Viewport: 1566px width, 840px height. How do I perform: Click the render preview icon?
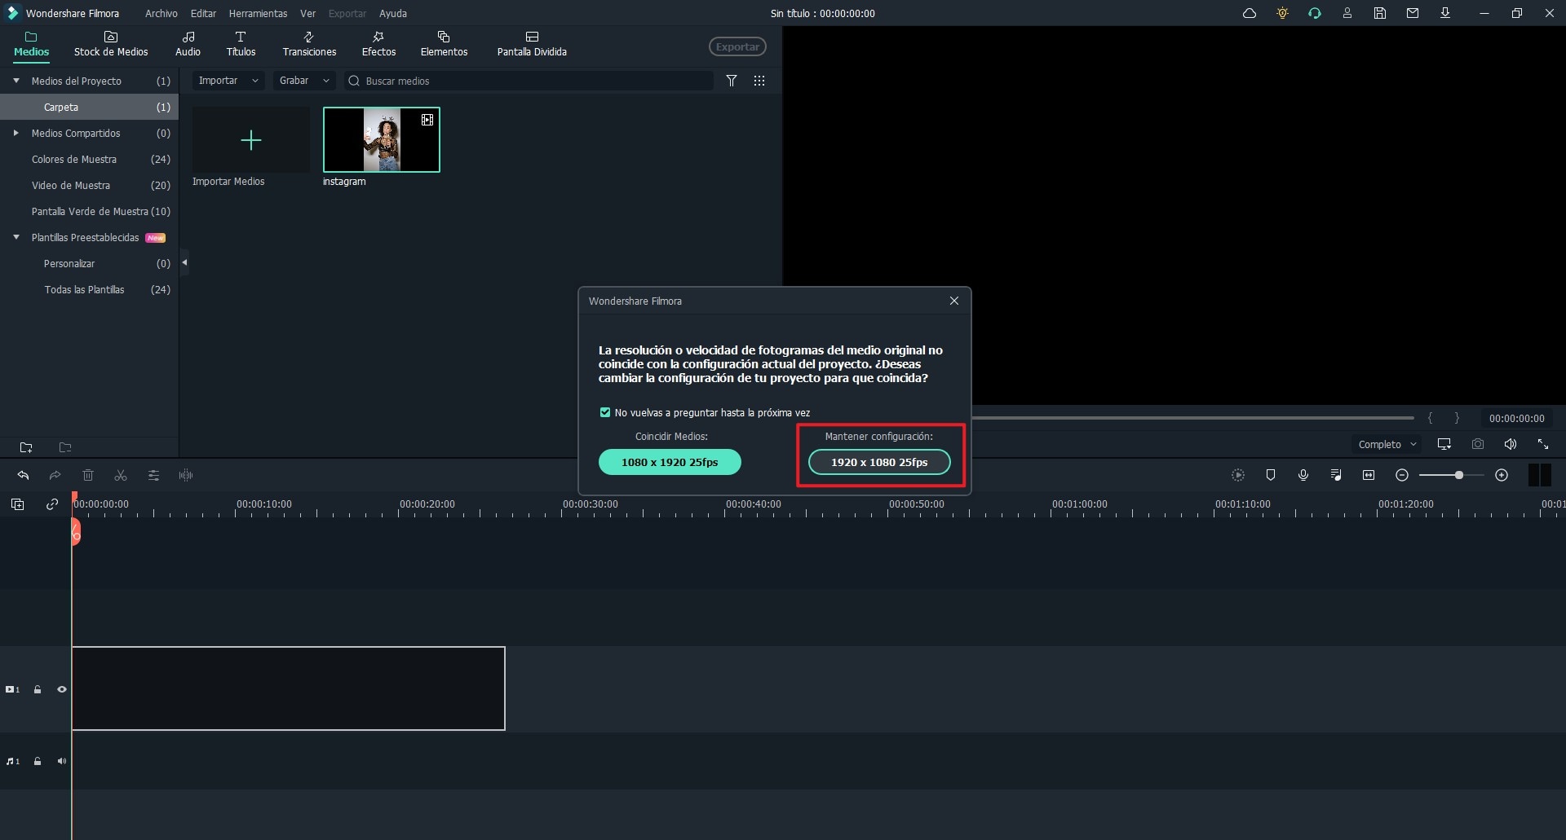pos(1238,475)
